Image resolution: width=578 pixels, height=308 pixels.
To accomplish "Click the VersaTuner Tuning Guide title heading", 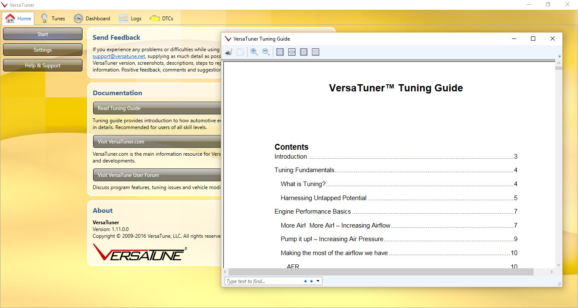I will pos(396,88).
